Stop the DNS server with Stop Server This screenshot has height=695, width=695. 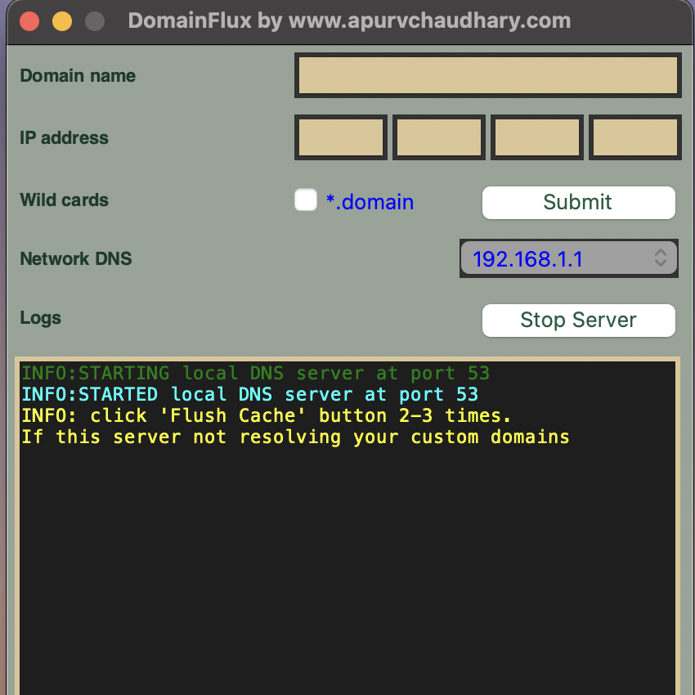[578, 321]
